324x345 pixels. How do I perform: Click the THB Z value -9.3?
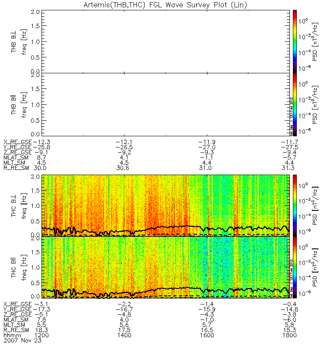[x=207, y=152]
